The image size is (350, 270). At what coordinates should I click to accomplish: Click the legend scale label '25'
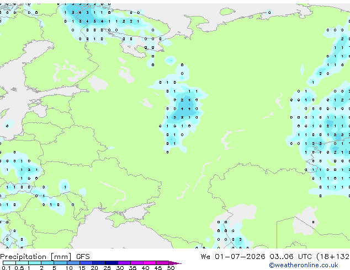(107, 268)
